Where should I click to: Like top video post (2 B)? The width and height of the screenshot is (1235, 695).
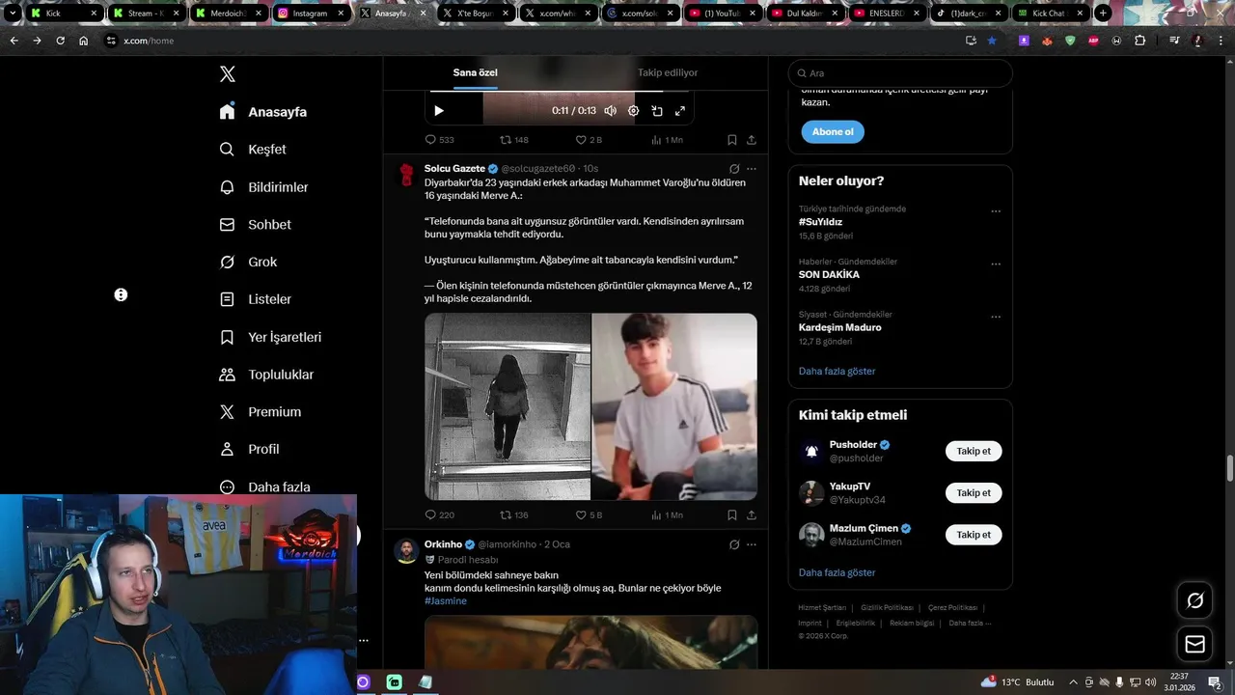(x=589, y=140)
